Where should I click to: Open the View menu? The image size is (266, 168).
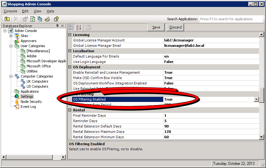(x=37, y=11)
